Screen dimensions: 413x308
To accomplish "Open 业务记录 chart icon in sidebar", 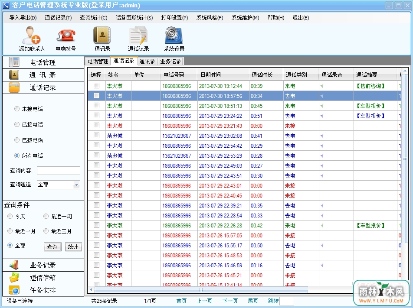I will [x=14, y=265].
